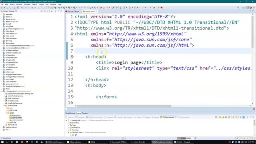Switch to the Preview editor tab
This screenshot has height=144, width=256.
pyautogui.click(x=84, y=113)
